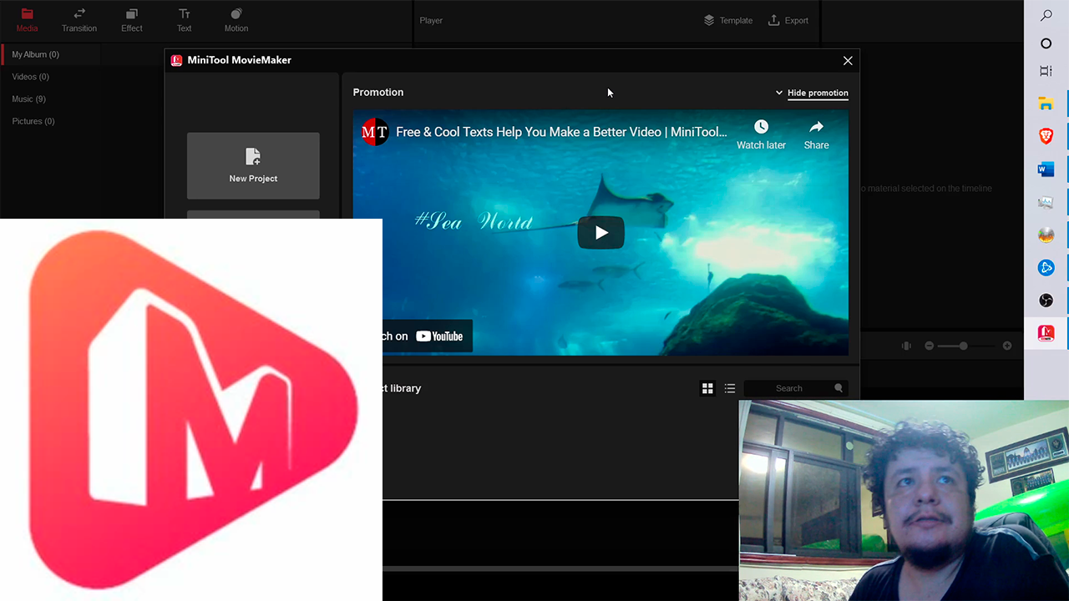Click the timeline zoom out minus button
The image size is (1069, 601).
point(929,346)
